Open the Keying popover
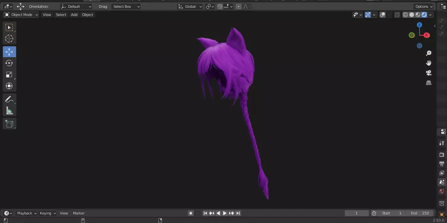 47,213
